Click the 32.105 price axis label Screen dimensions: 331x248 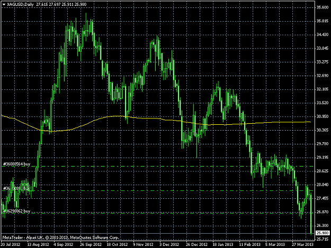[323, 89]
